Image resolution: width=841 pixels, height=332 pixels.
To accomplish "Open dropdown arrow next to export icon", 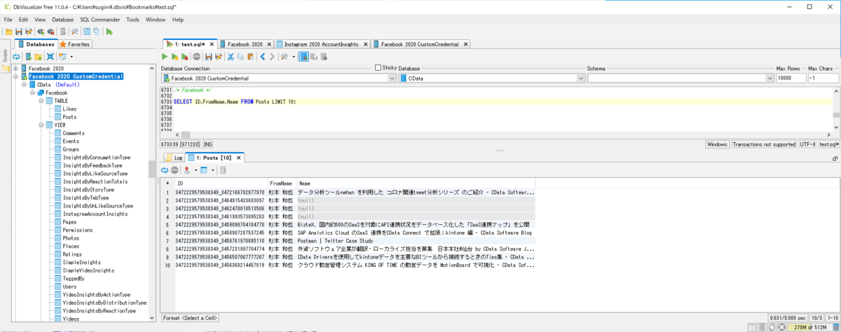I will coord(194,170).
